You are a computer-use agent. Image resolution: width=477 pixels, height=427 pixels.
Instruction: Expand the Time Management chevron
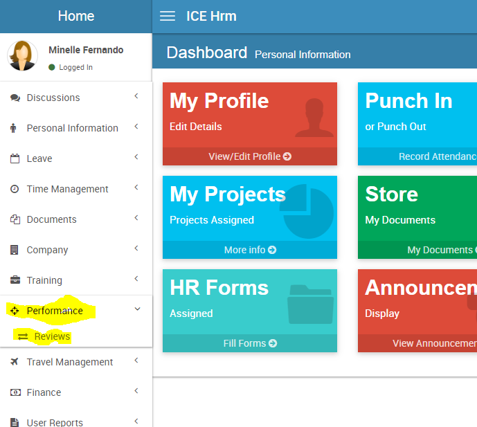(136, 188)
